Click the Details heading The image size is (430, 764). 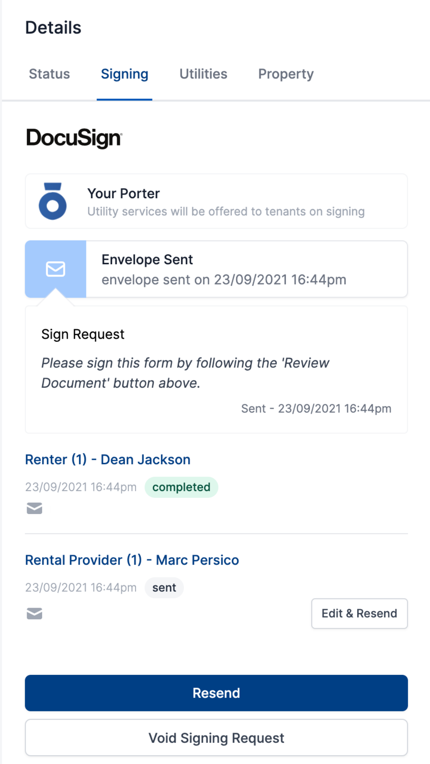point(53,27)
